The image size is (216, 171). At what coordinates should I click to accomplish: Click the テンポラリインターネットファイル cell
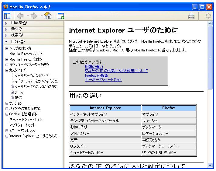coord(105,121)
